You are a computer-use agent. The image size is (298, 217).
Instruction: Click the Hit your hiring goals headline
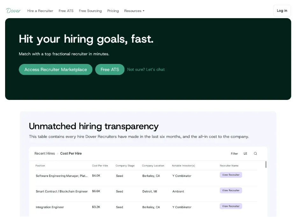pos(86,39)
